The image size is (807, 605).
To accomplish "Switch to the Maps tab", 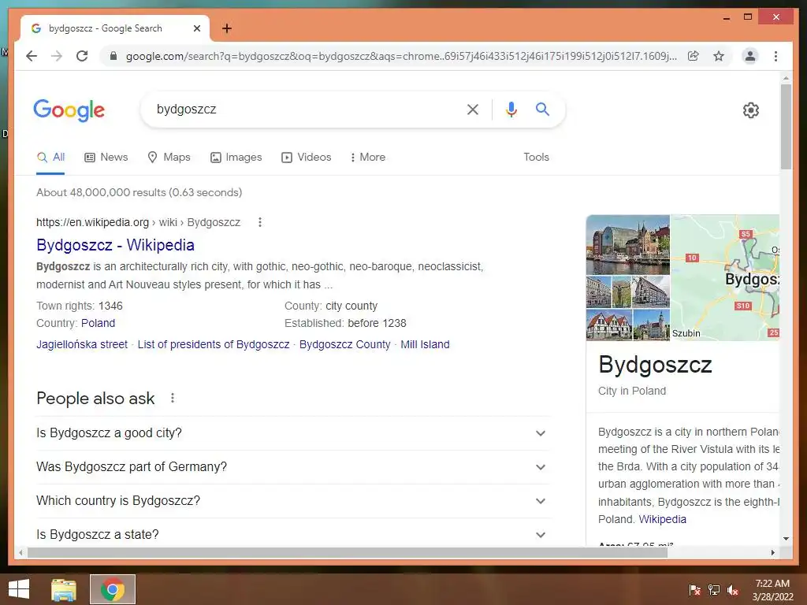I will coord(169,158).
